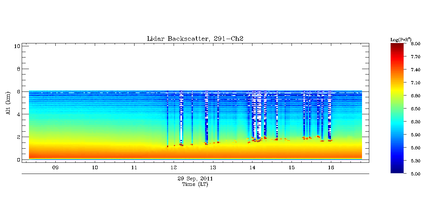Screen dimensions: 434x217
Task: Click the time tick label 10
Action: (95, 167)
